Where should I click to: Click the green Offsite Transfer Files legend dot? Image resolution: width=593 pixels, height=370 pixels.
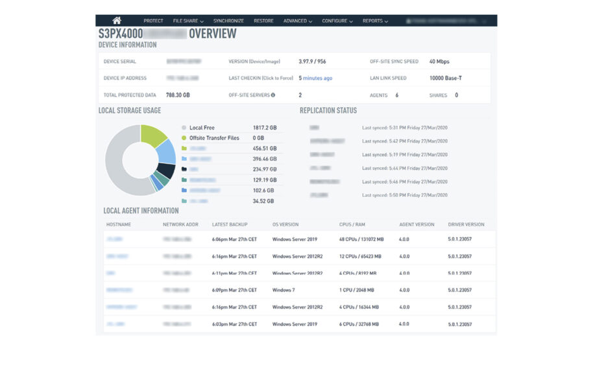pos(184,138)
